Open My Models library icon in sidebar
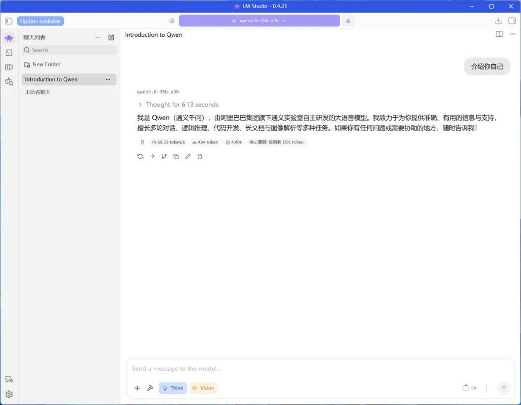This screenshot has width=521, height=405. 9,67
